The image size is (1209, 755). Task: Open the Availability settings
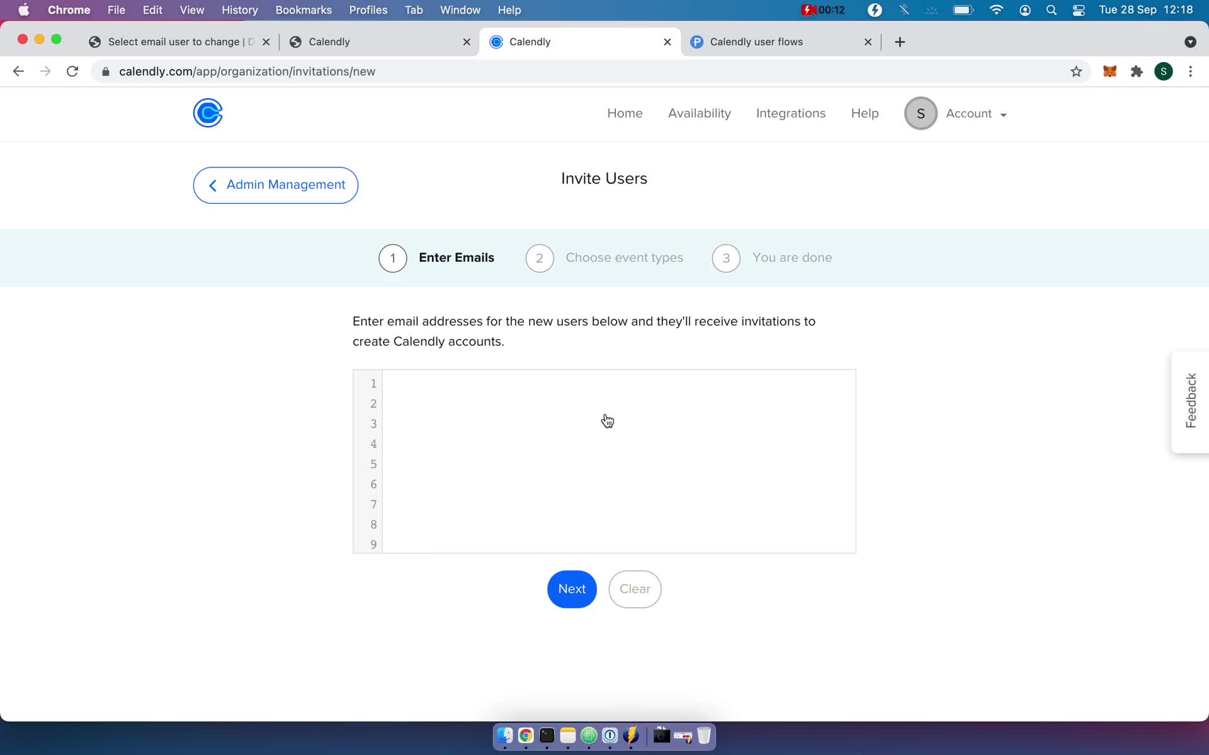point(700,112)
